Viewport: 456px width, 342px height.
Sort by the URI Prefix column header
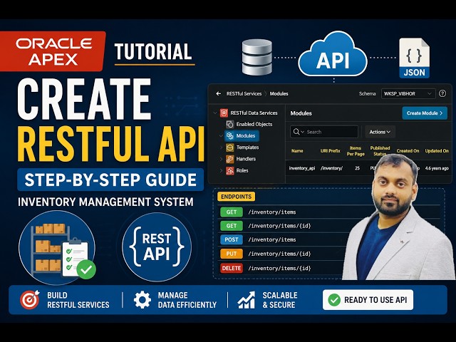pos(330,151)
